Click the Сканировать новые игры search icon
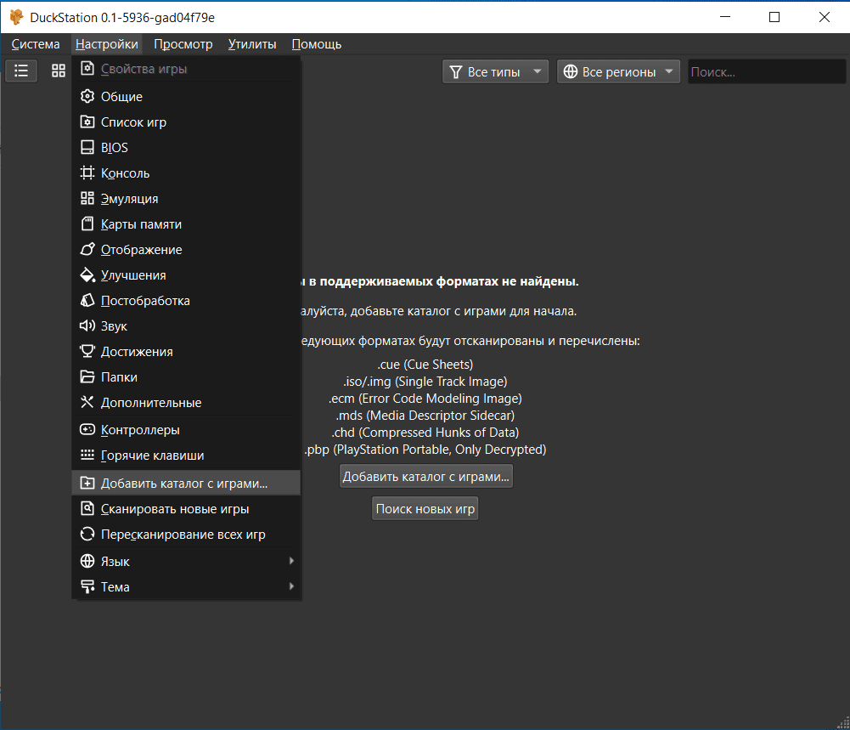Image resolution: width=850 pixels, height=730 pixels. (87, 508)
